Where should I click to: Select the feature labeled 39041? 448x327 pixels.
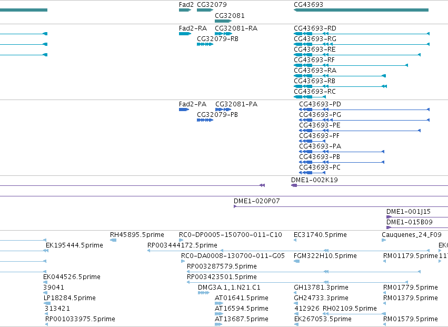tap(53, 288)
